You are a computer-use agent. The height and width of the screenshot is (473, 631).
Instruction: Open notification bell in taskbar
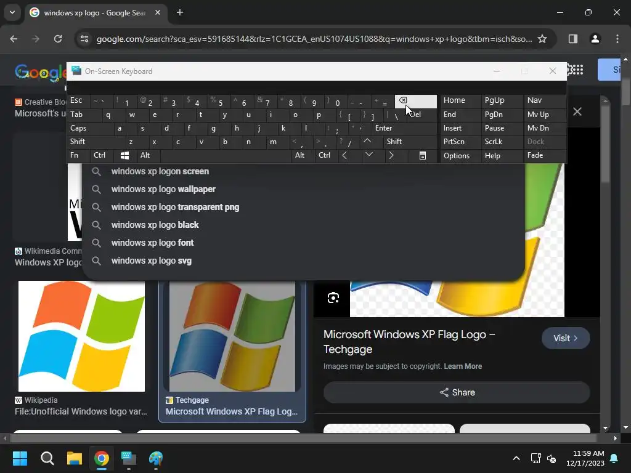point(614,458)
